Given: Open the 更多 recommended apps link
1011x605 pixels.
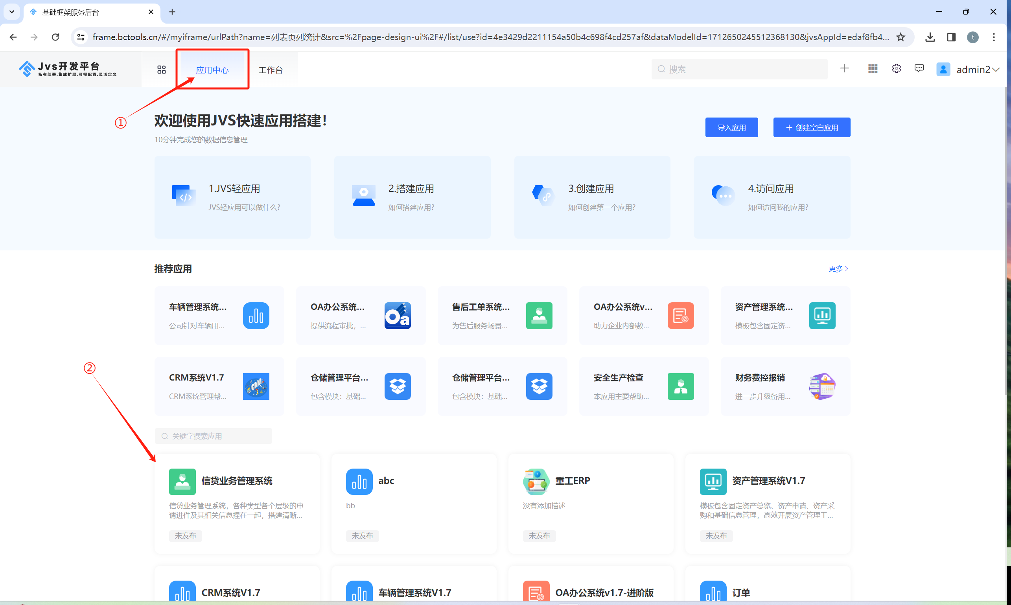Looking at the screenshot, I should coord(838,268).
